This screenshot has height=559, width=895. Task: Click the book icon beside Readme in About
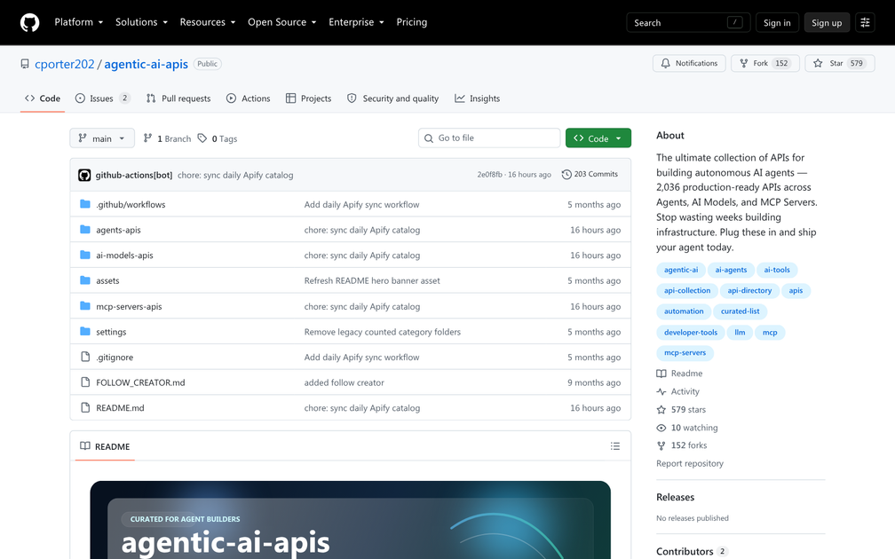[x=661, y=374]
